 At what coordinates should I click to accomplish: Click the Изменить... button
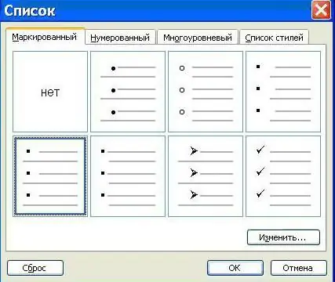click(283, 237)
